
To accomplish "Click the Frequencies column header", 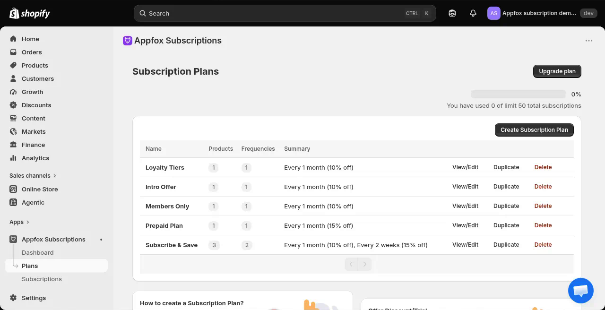I will pyautogui.click(x=258, y=149).
